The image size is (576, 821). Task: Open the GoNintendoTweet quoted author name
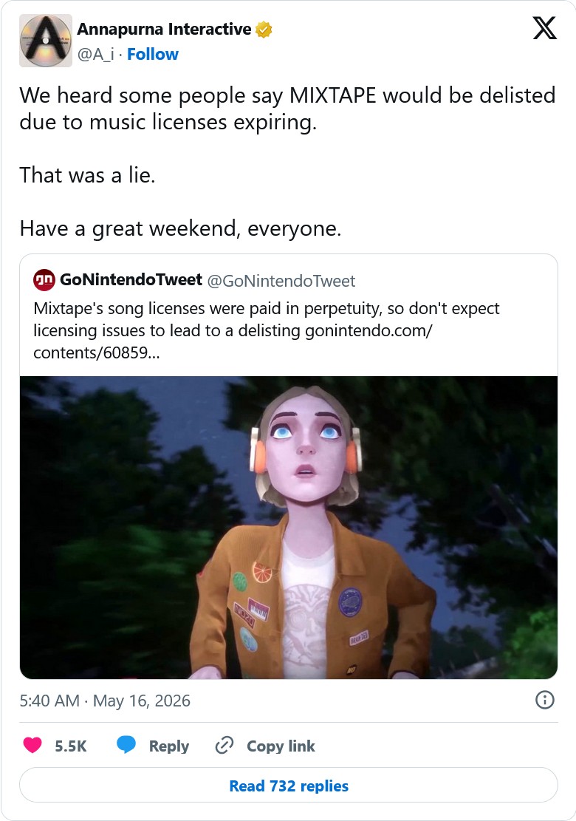[131, 279]
